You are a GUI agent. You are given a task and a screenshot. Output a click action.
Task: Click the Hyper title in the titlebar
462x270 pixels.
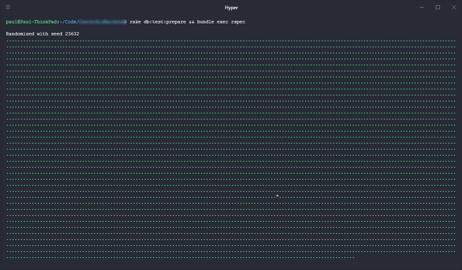coord(231,7)
